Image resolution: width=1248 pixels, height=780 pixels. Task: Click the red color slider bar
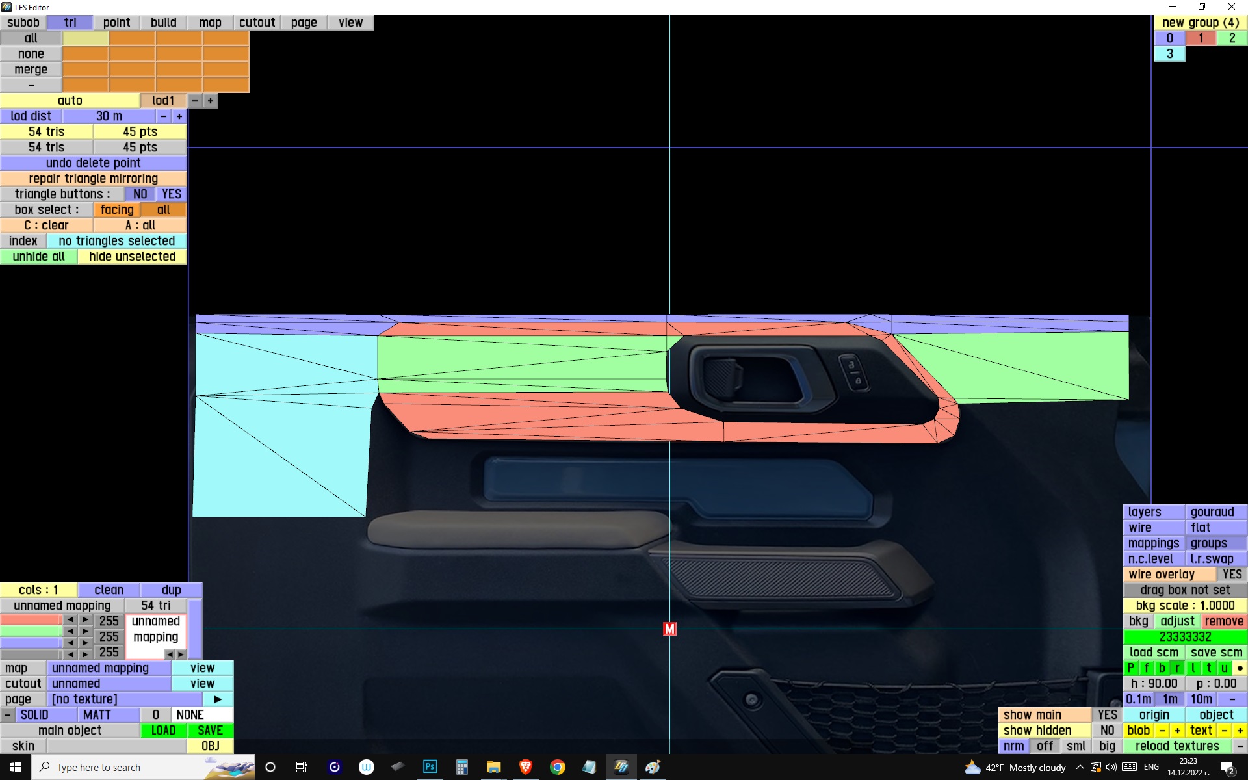(x=31, y=620)
